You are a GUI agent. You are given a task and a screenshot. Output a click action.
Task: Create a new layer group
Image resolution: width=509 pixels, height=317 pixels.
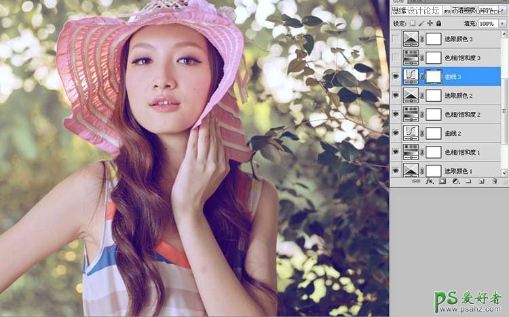[468, 182]
